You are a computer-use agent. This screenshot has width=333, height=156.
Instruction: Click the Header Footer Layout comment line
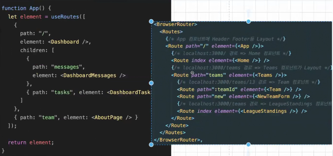(225, 39)
